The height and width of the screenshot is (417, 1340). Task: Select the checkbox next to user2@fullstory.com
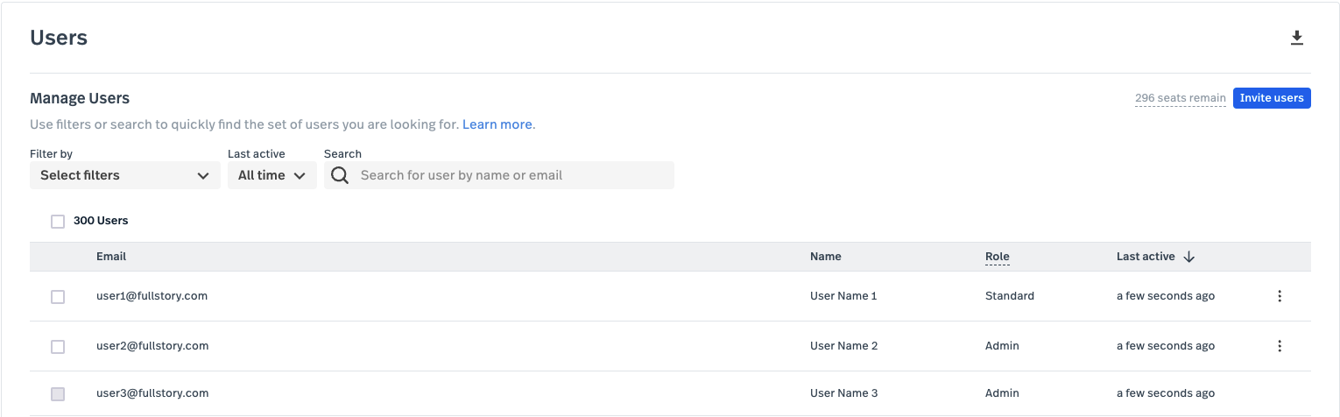point(58,347)
